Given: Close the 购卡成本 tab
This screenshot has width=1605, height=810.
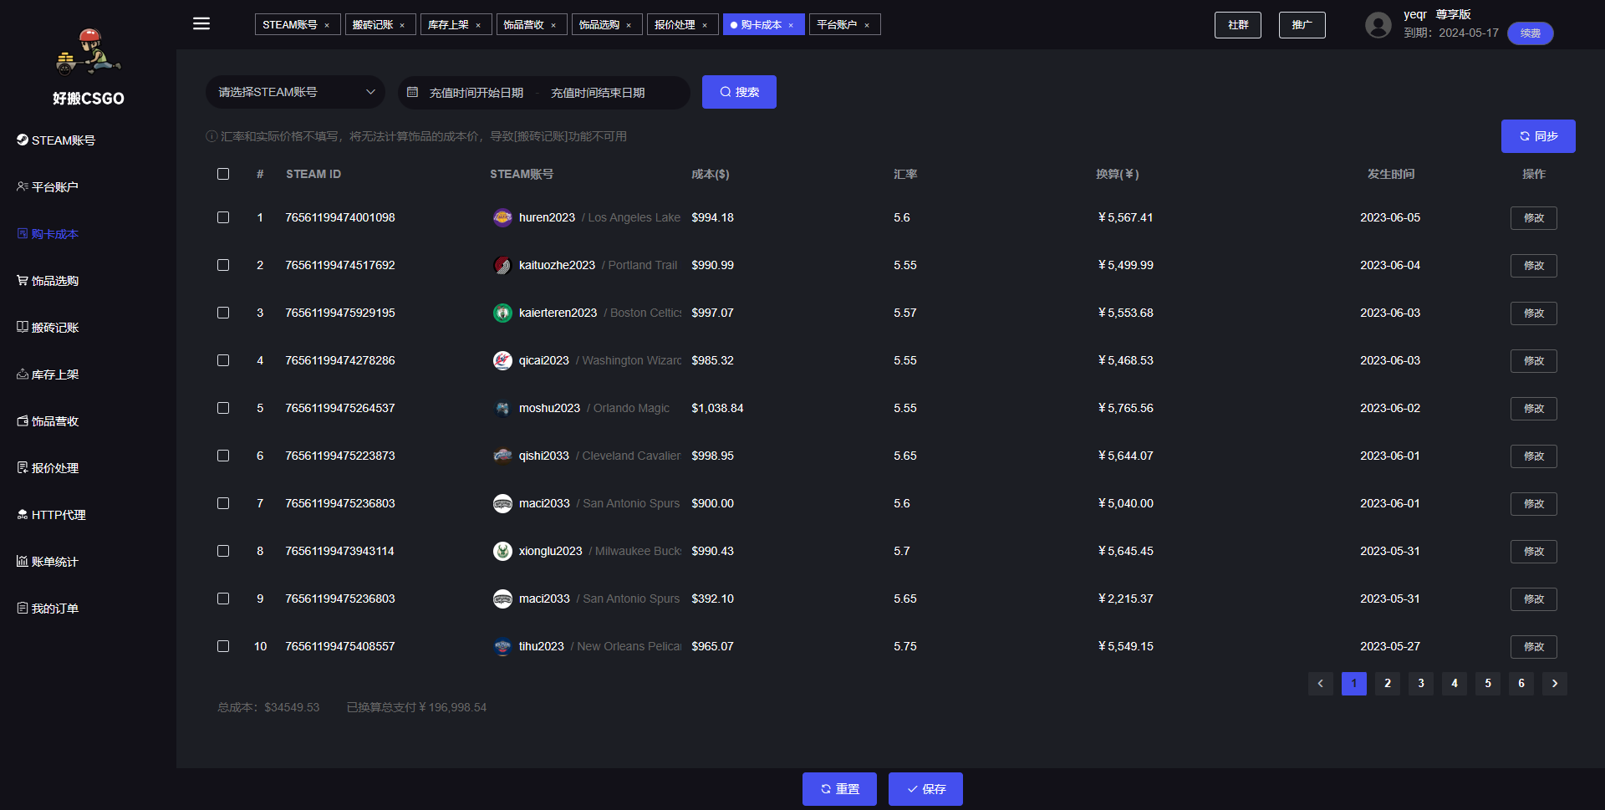Looking at the screenshot, I should 791,25.
